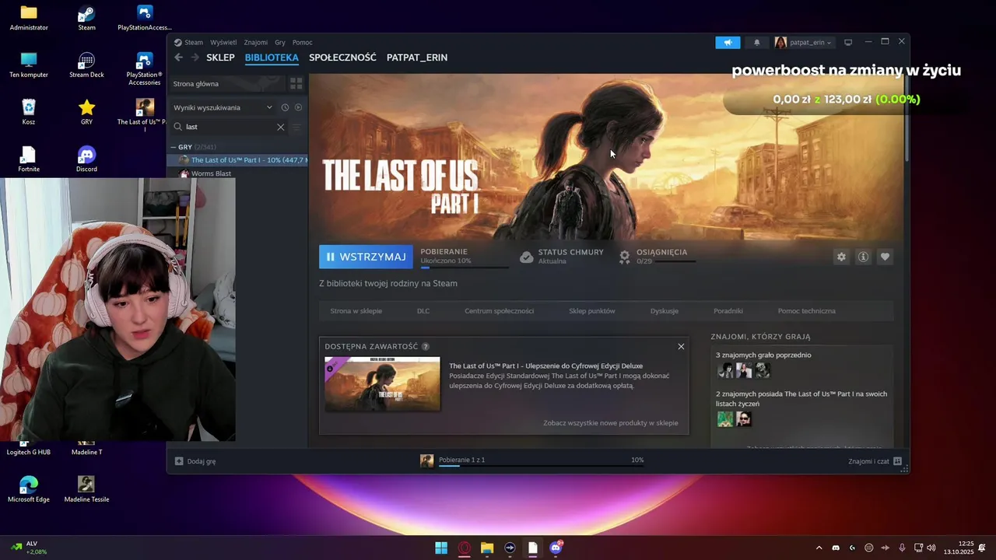This screenshot has height=560, width=996.
Task: Open Strona główna in the library sidebar
Action: click(x=226, y=83)
